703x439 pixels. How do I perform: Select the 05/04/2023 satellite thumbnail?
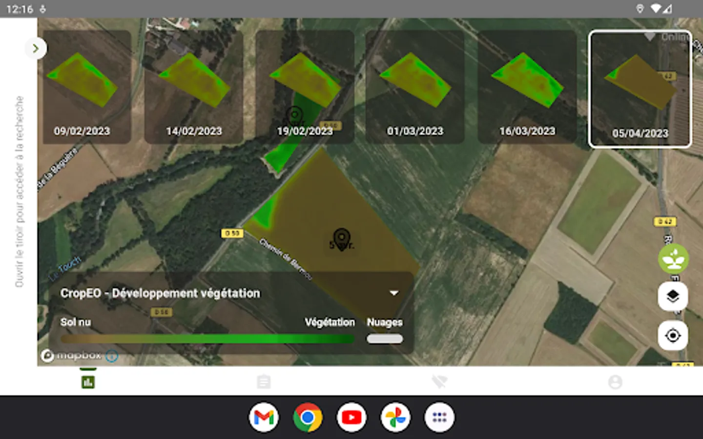(x=640, y=88)
